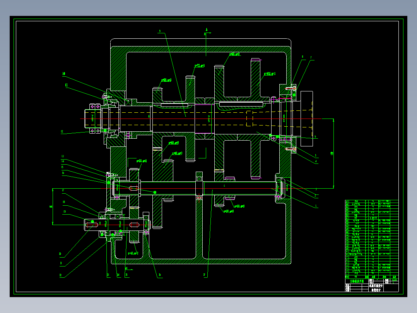Screen dimensions: 417x313
Task: Select part callout number 10
Action: [x=64, y=74]
